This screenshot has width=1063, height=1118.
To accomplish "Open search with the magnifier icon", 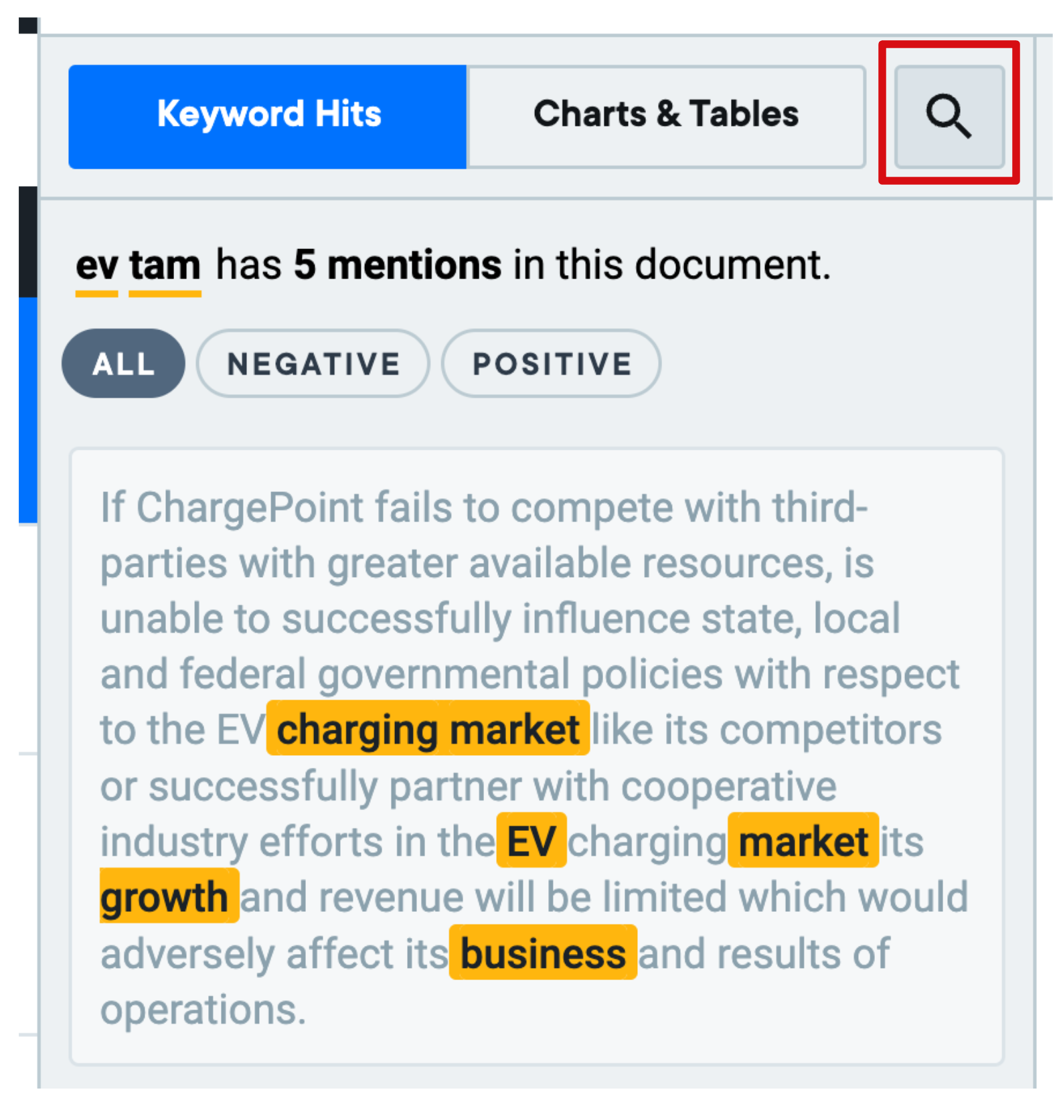I will (949, 116).
